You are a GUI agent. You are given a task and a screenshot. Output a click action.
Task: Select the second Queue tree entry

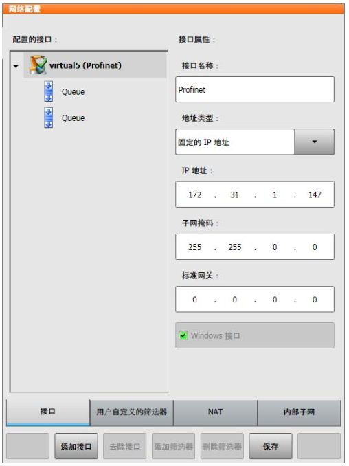[73, 118]
